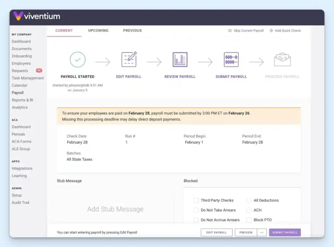Go to Onboarding in the sidebar

(x=22, y=56)
